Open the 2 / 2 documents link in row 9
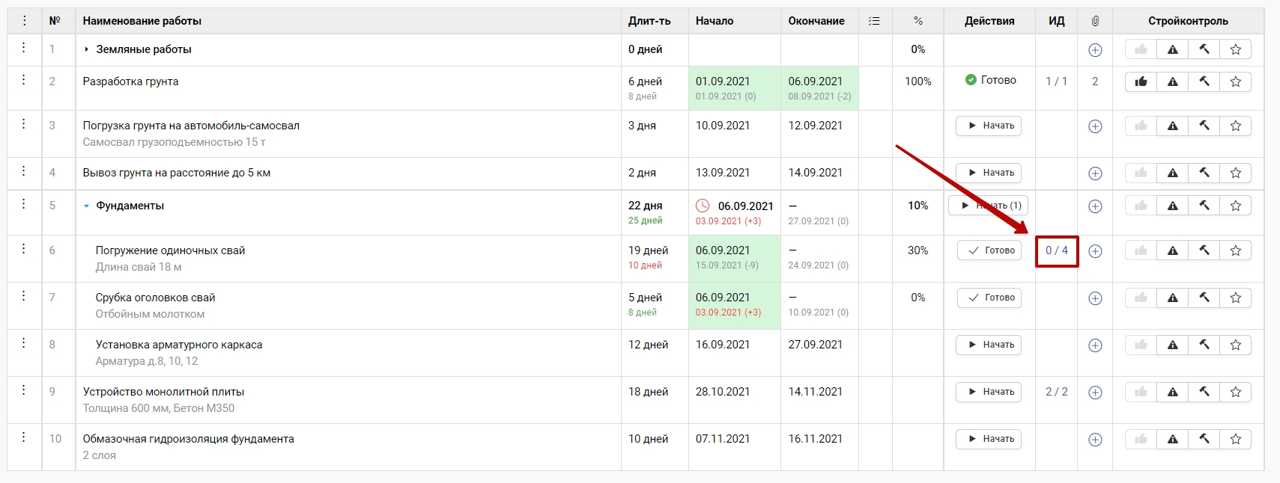The image size is (1280, 483). [x=1057, y=392]
